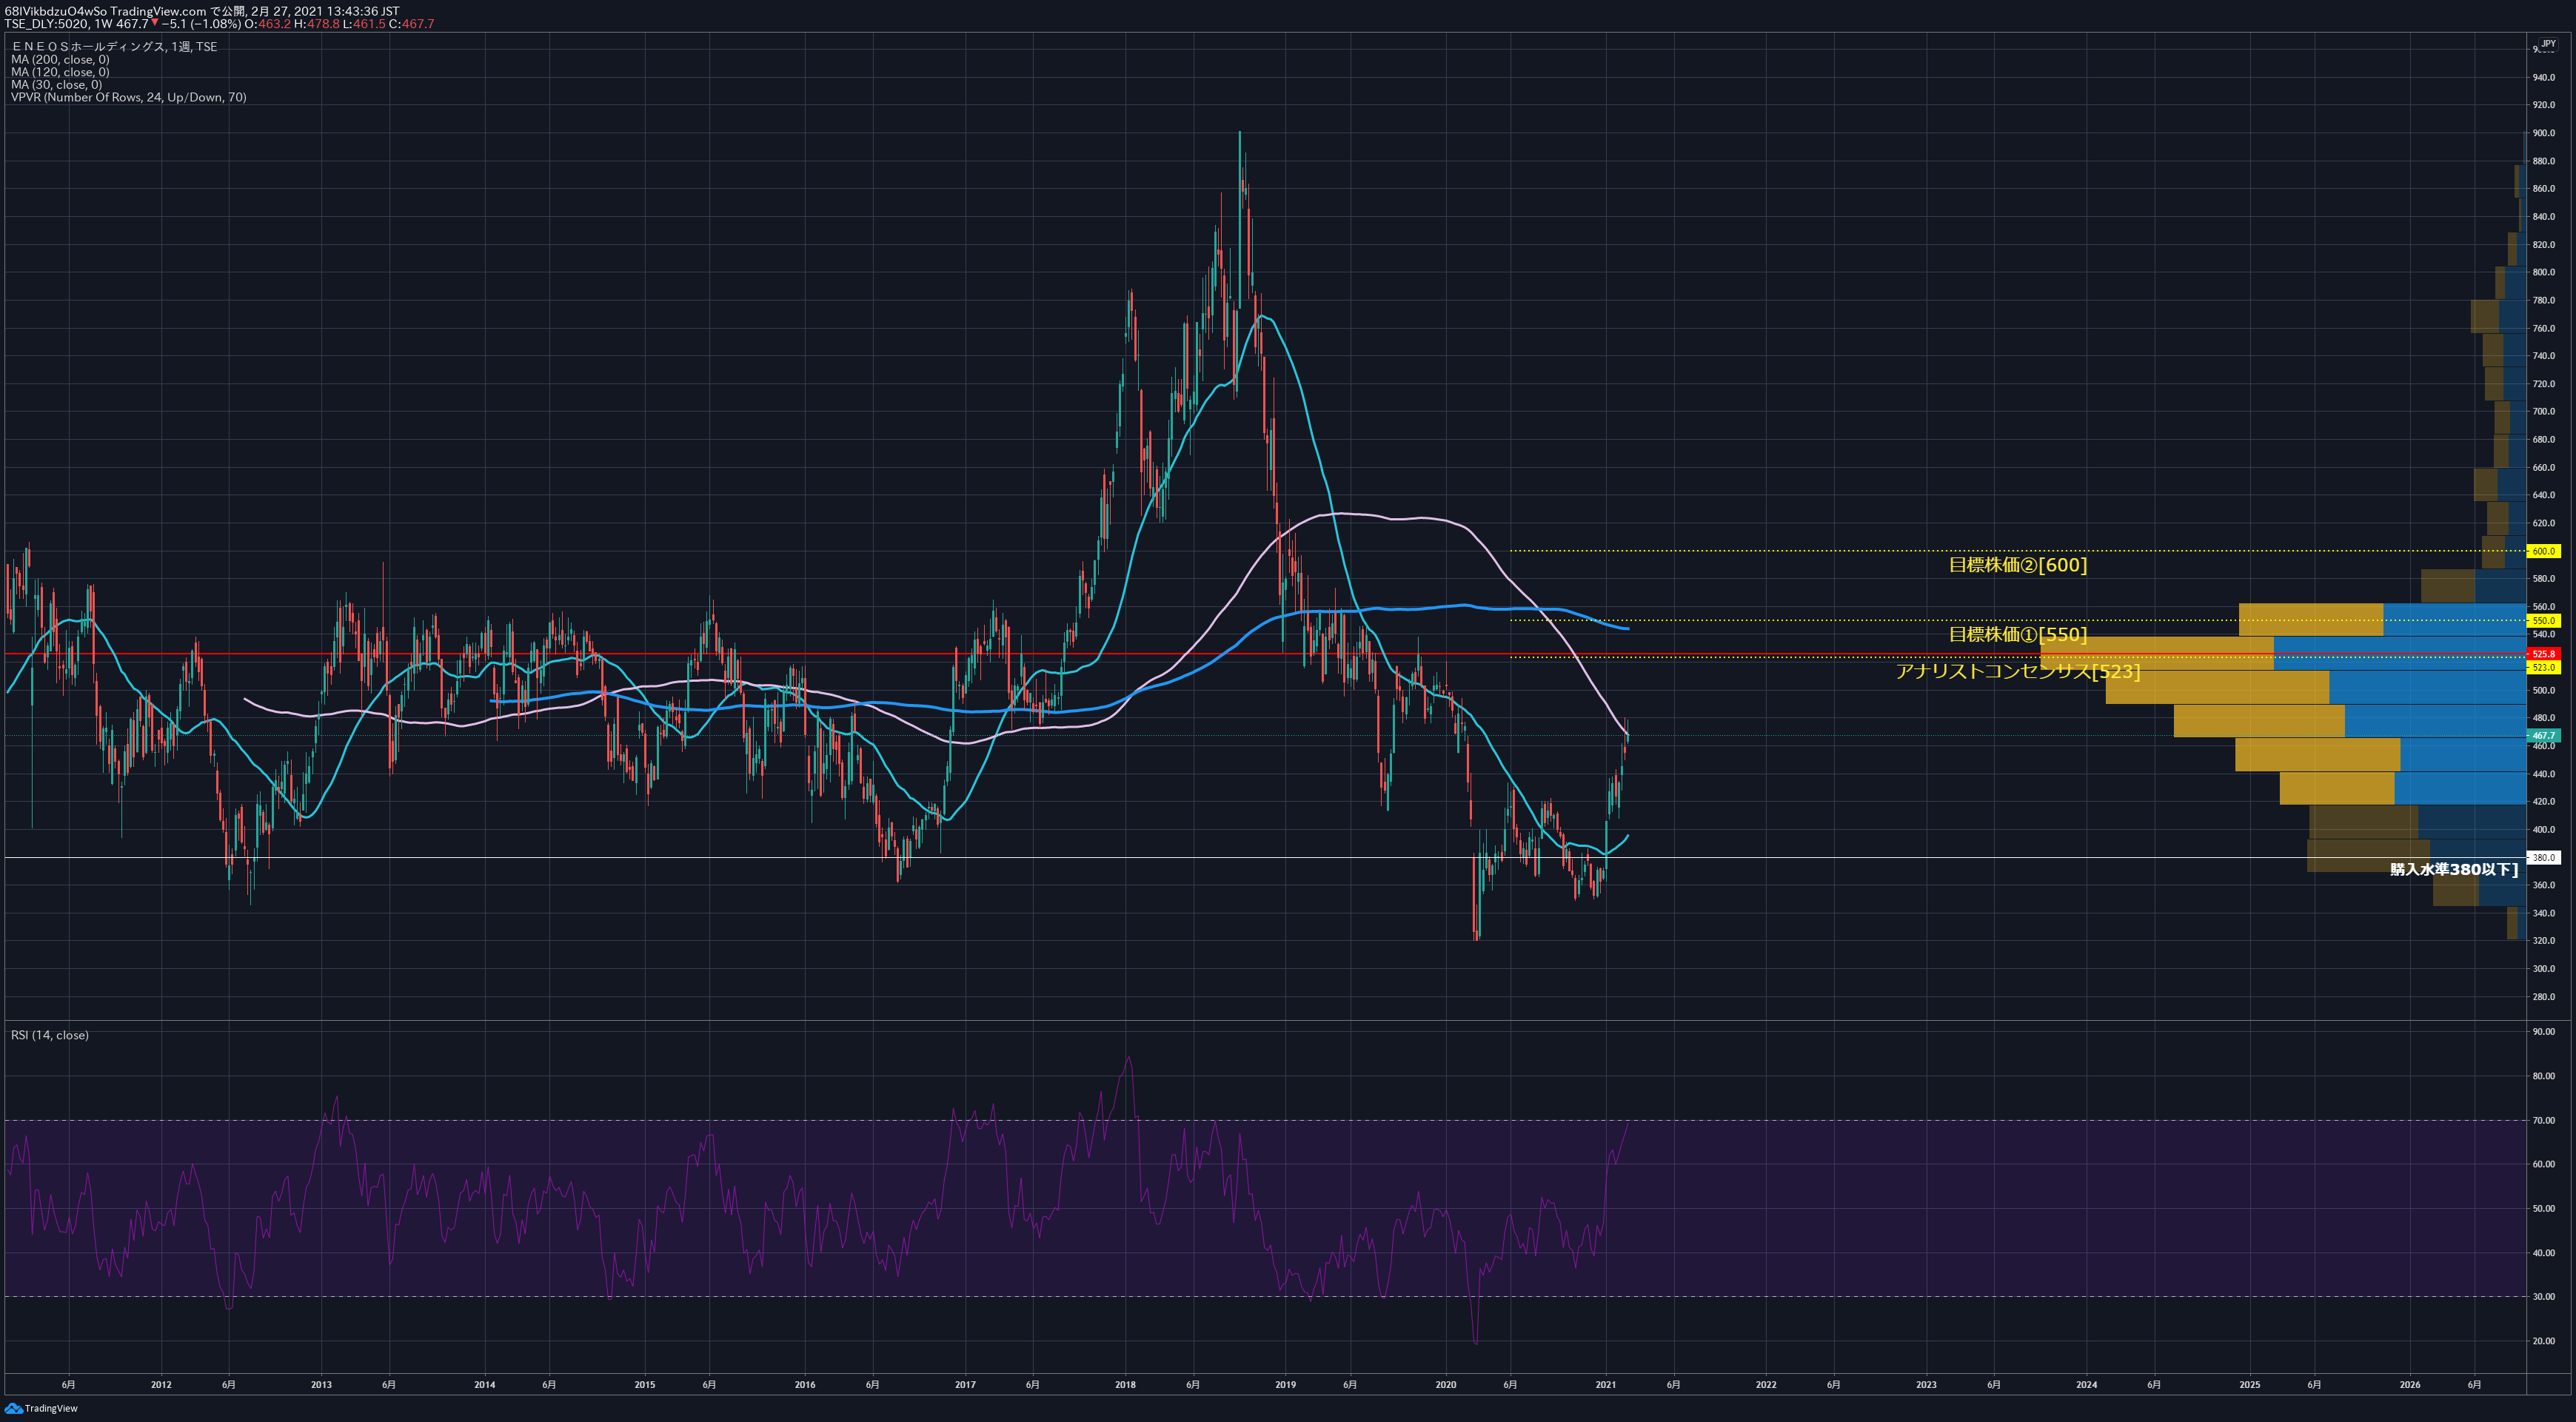Click the 70.00 RSI scale value
This screenshot has height=1422, width=2576.
pyautogui.click(x=2543, y=1121)
